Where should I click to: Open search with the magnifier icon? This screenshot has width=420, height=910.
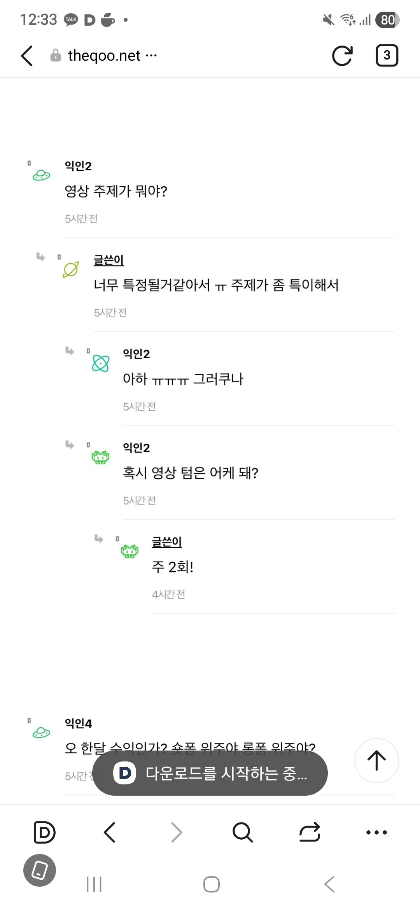pos(243,833)
